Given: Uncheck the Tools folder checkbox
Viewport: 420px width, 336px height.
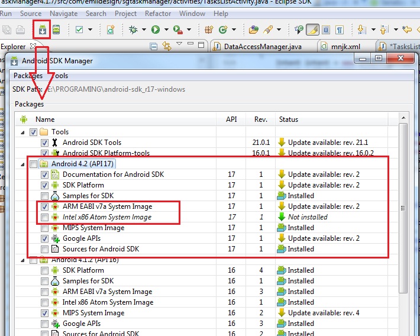Looking at the screenshot, I should [33, 132].
